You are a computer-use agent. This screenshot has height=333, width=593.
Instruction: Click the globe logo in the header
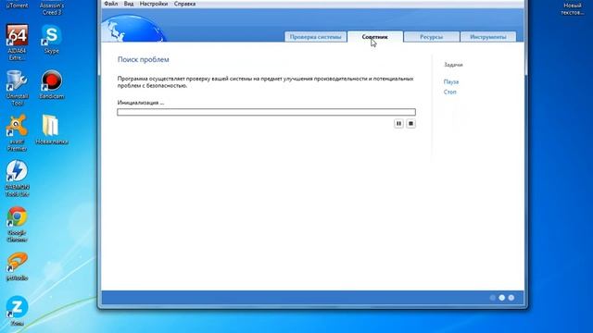(134, 29)
